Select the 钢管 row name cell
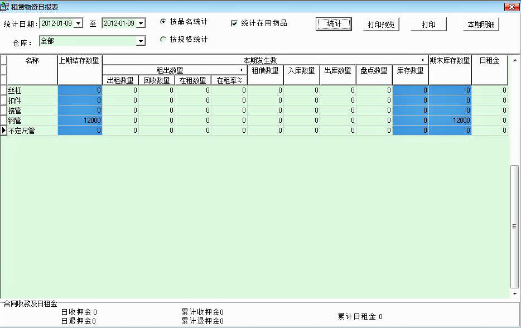This screenshot has height=328, width=521. point(32,120)
